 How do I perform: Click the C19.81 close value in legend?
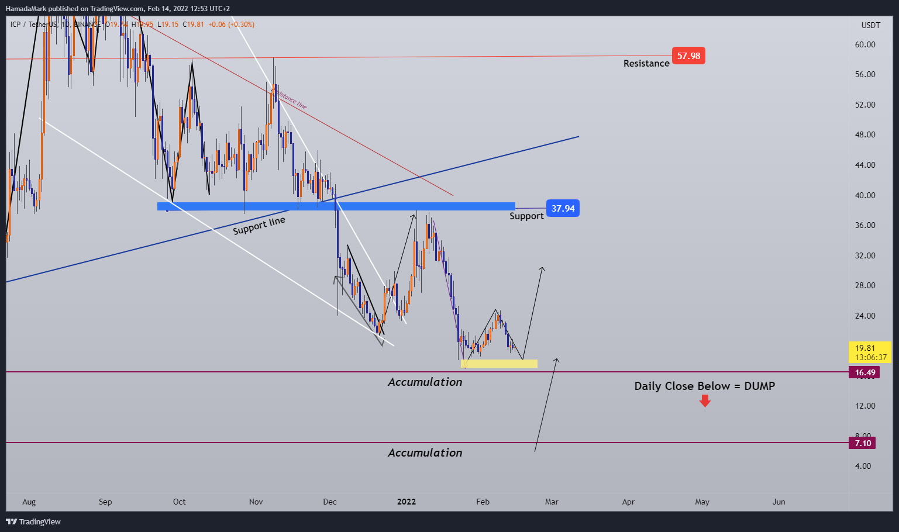194,25
